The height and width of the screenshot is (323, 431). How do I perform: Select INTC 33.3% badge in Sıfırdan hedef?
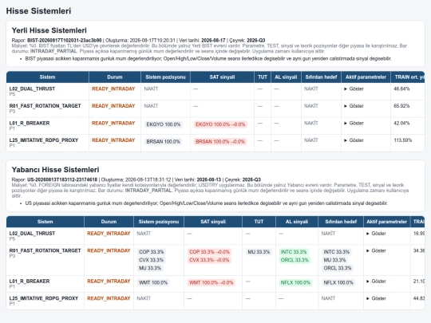pyautogui.click(x=337, y=252)
